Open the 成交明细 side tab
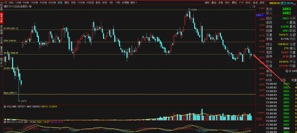Image resolution: width=297 pixels, height=133 pixels. [x=1, y=29]
